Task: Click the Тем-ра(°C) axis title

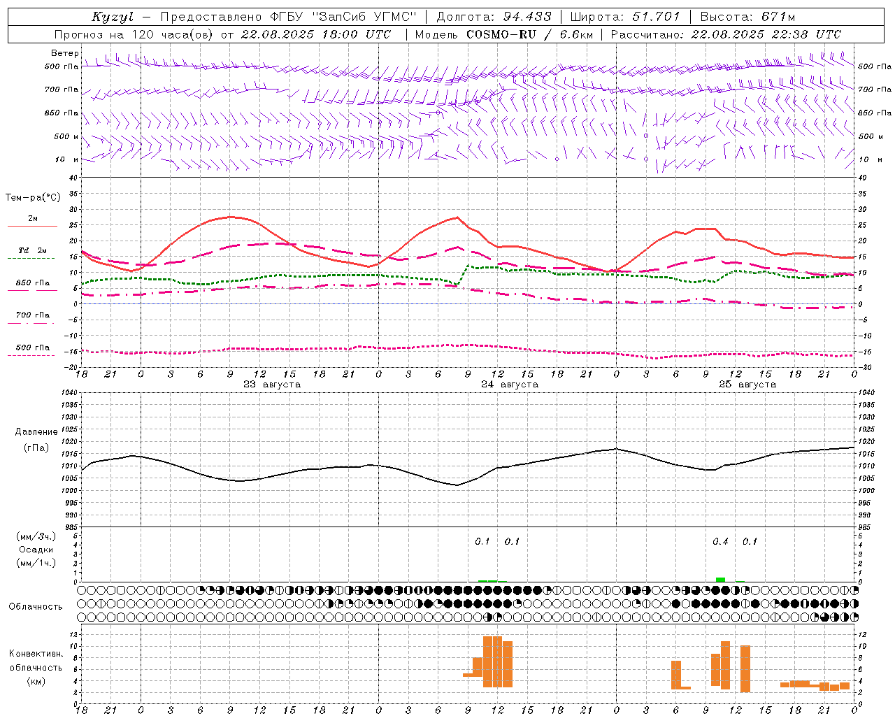Action: 33,198
